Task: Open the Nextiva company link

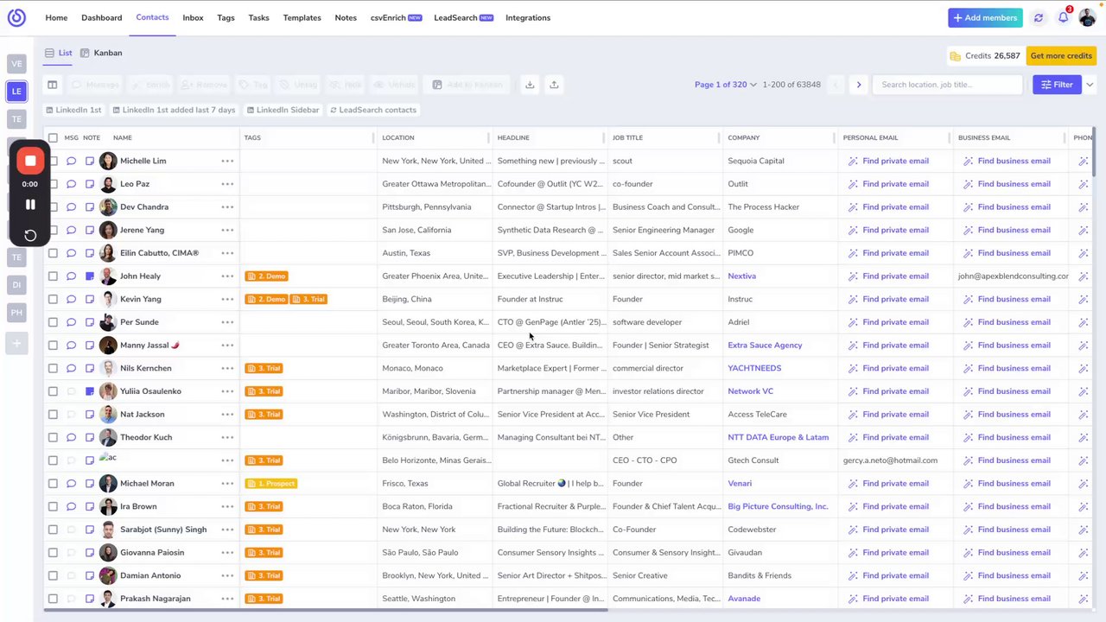Action: 741,276
